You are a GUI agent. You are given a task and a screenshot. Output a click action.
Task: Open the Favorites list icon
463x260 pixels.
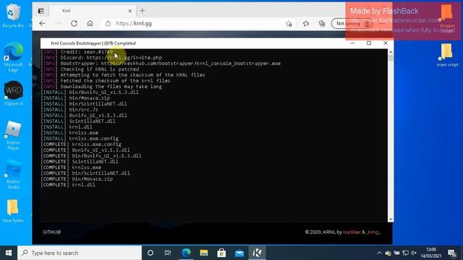(306, 24)
